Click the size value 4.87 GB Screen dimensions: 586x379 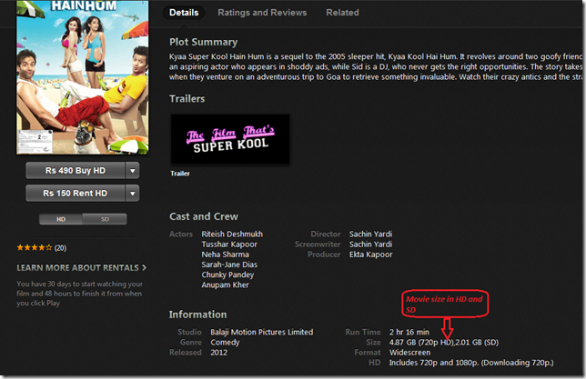444,342
